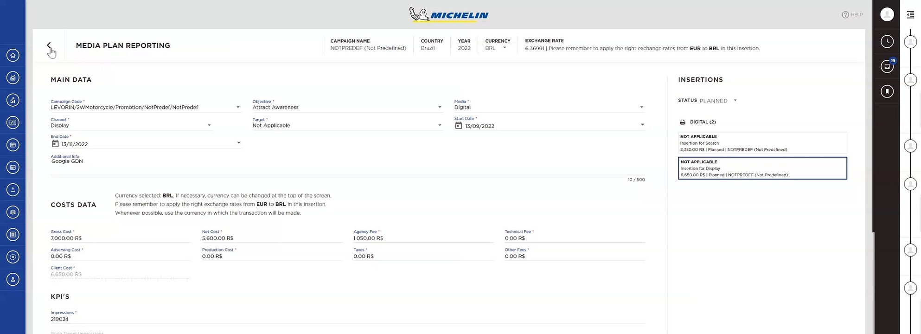
Task: Click sidebar calendar icon directly below report icon
Action: pyautogui.click(x=13, y=145)
